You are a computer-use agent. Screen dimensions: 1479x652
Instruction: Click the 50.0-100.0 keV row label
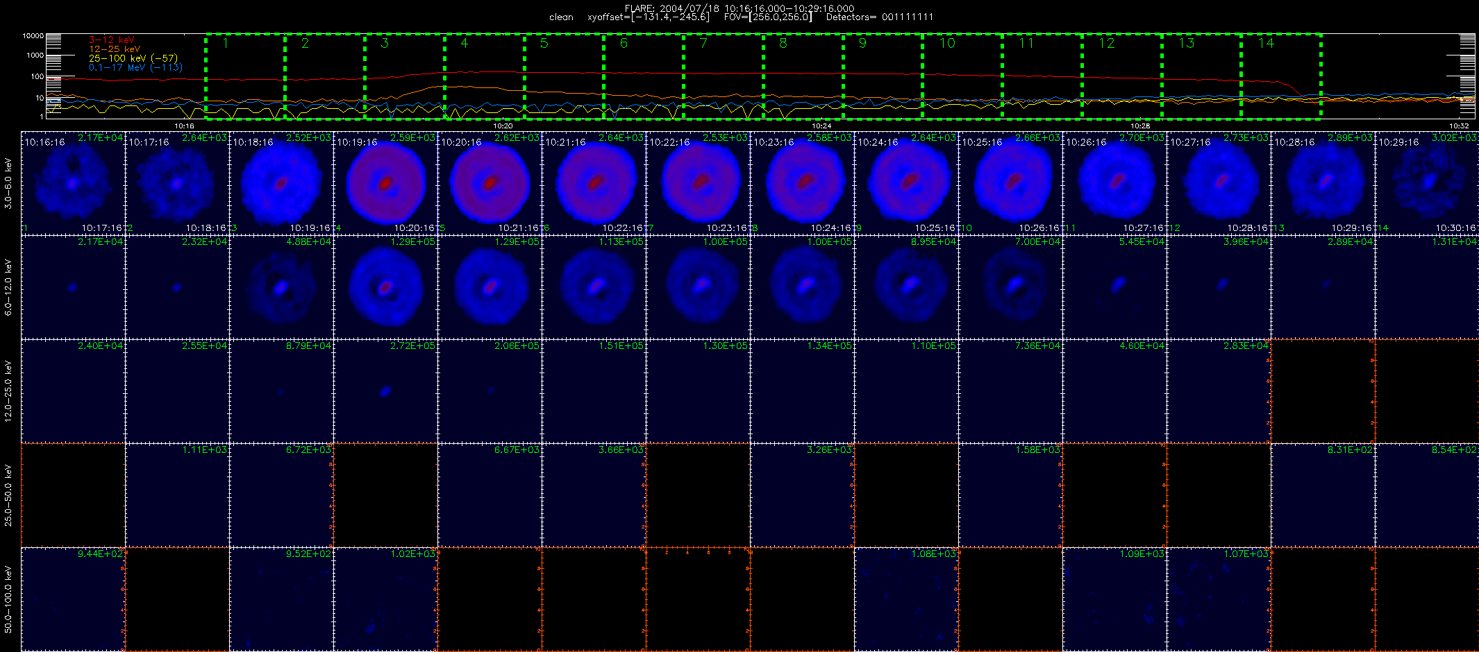(8, 599)
